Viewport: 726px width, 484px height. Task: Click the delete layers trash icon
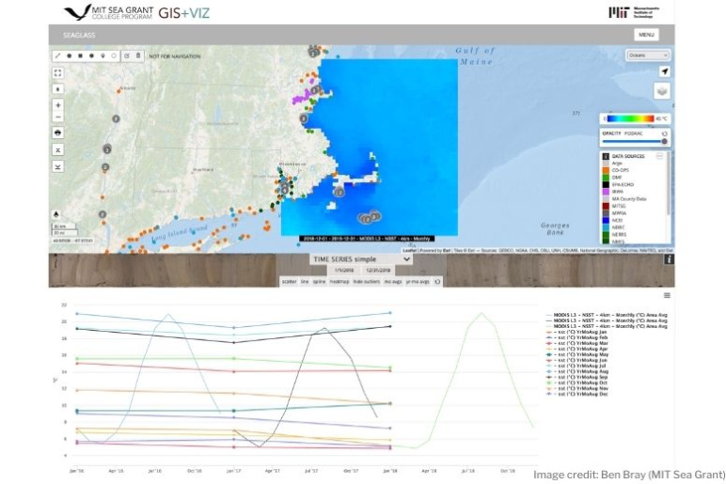(138, 56)
